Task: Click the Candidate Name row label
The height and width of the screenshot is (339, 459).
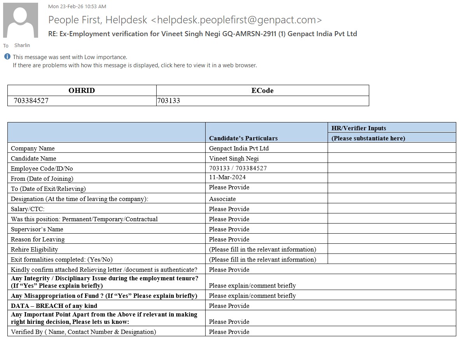Action: point(33,158)
